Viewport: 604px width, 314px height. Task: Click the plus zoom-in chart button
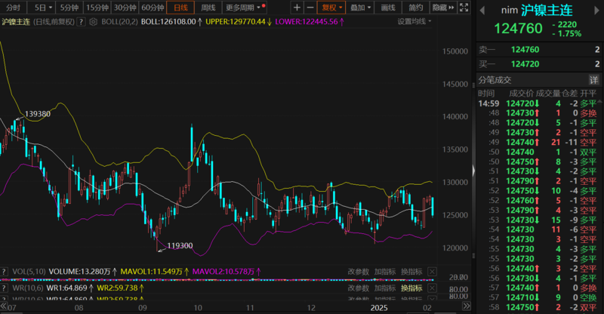click(x=297, y=8)
